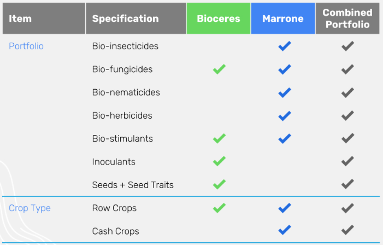Viewport: 383px width, 245px height.
Task: Click the Combined Portfolio checkmark for Bio-insecticides
Action: (x=347, y=46)
